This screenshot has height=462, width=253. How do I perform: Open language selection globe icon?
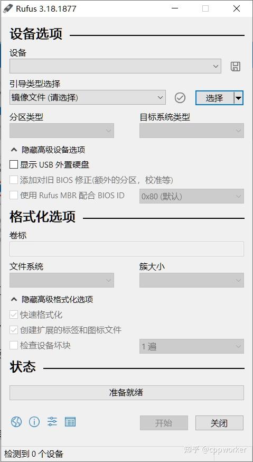click(x=16, y=422)
